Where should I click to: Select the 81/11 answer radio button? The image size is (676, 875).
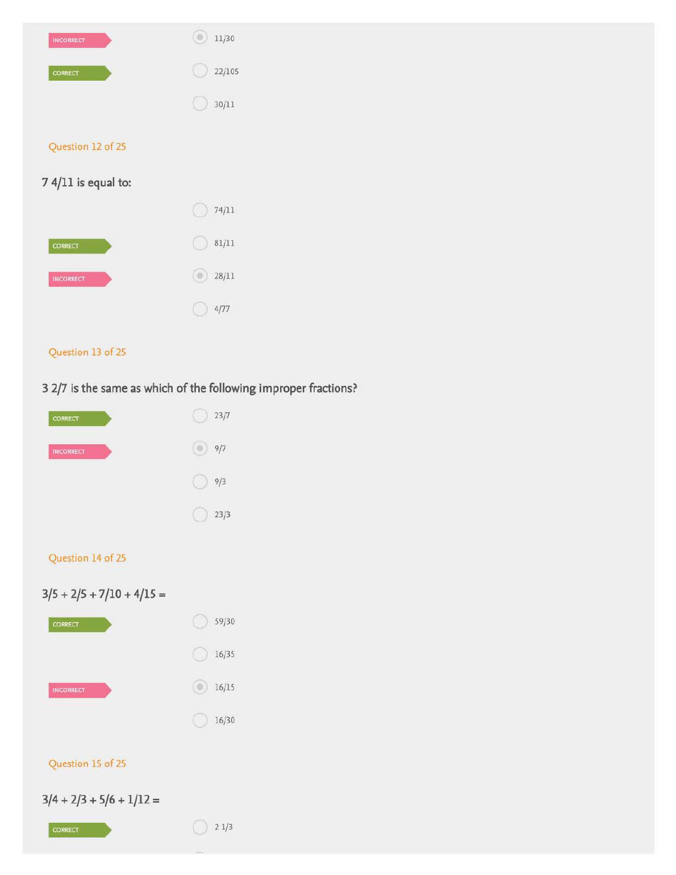[x=200, y=243]
